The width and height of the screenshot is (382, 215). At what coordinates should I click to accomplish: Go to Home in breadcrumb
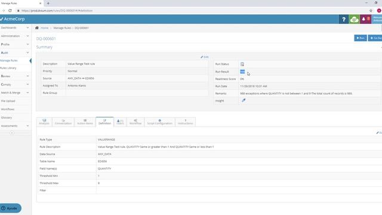pos(45,28)
